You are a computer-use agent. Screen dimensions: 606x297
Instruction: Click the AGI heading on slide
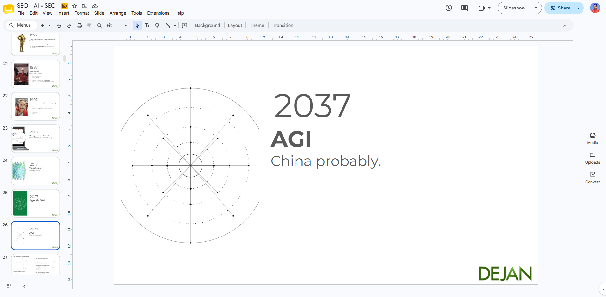(x=291, y=139)
